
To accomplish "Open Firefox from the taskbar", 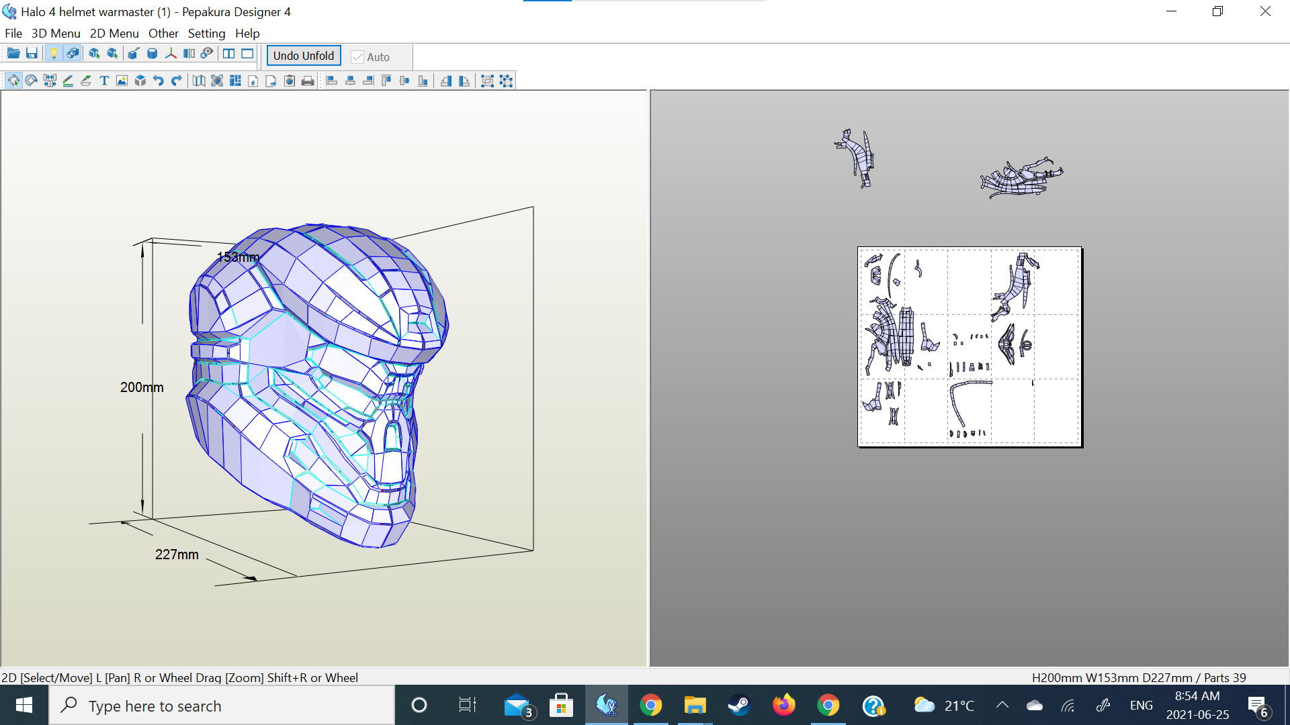I will (783, 706).
